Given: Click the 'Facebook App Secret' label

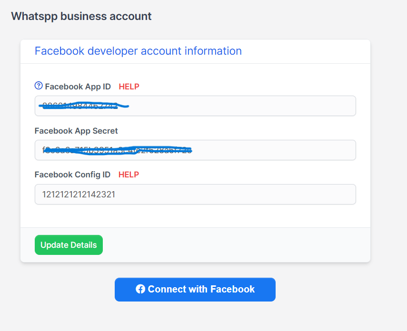Looking at the screenshot, I should click(x=76, y=131).
